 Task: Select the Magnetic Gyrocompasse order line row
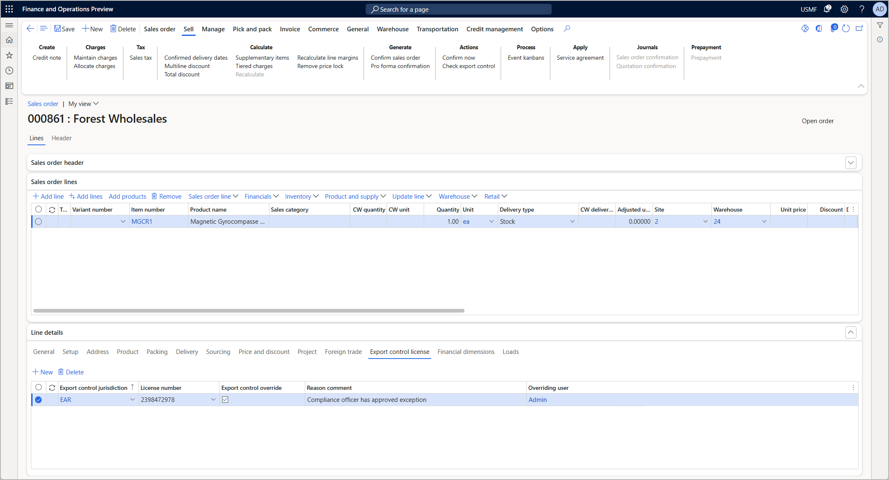pos(38,222)
